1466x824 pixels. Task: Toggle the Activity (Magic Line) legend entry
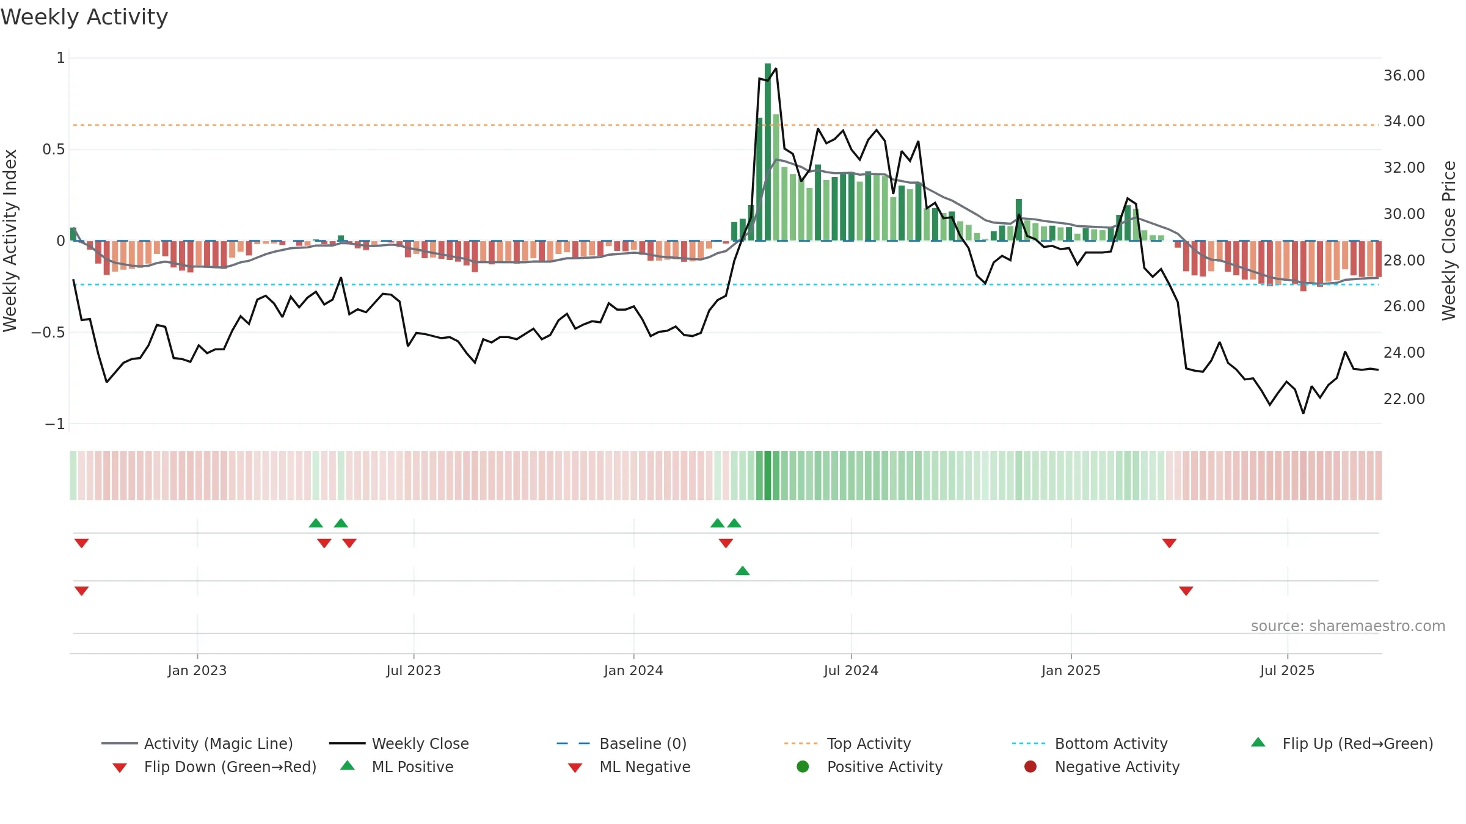(197, 743)
